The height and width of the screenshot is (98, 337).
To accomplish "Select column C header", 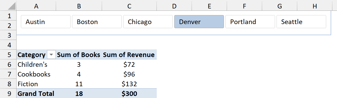I will tap(129, 6).
